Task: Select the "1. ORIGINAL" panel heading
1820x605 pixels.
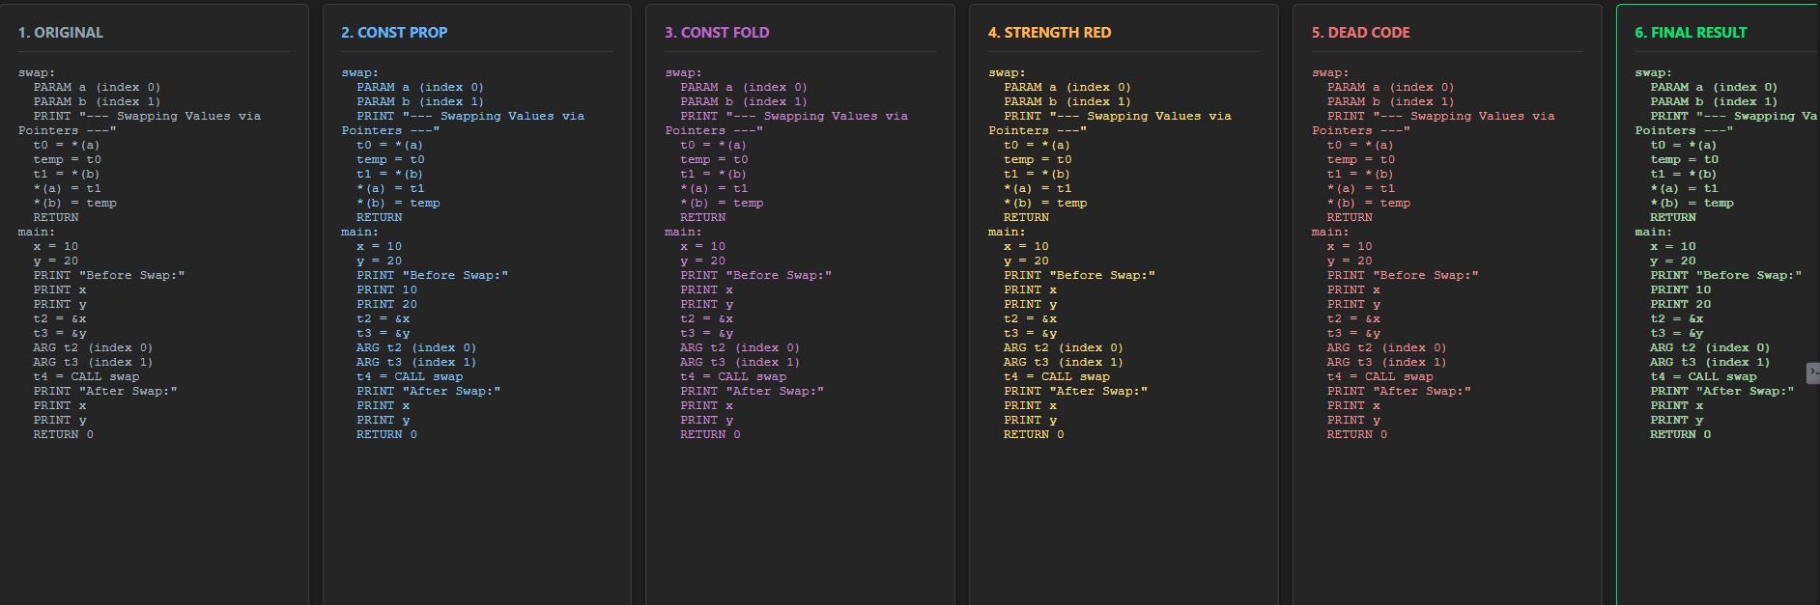Action: tap(61, 33)
